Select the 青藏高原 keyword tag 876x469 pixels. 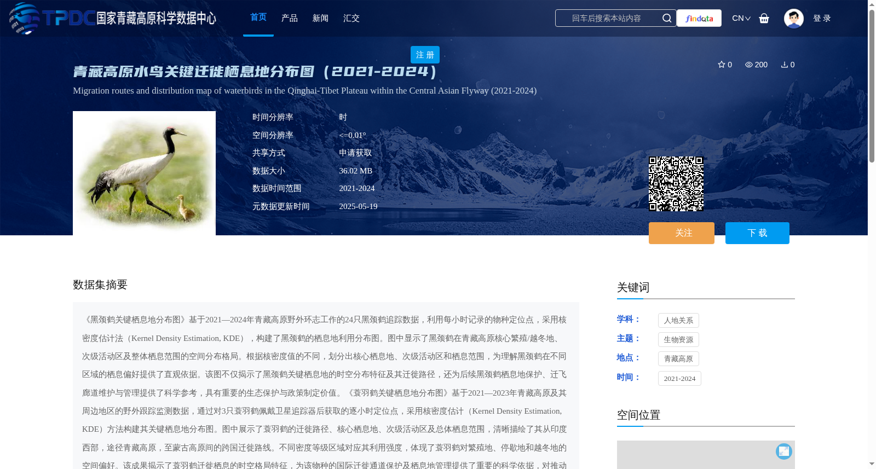678,358
